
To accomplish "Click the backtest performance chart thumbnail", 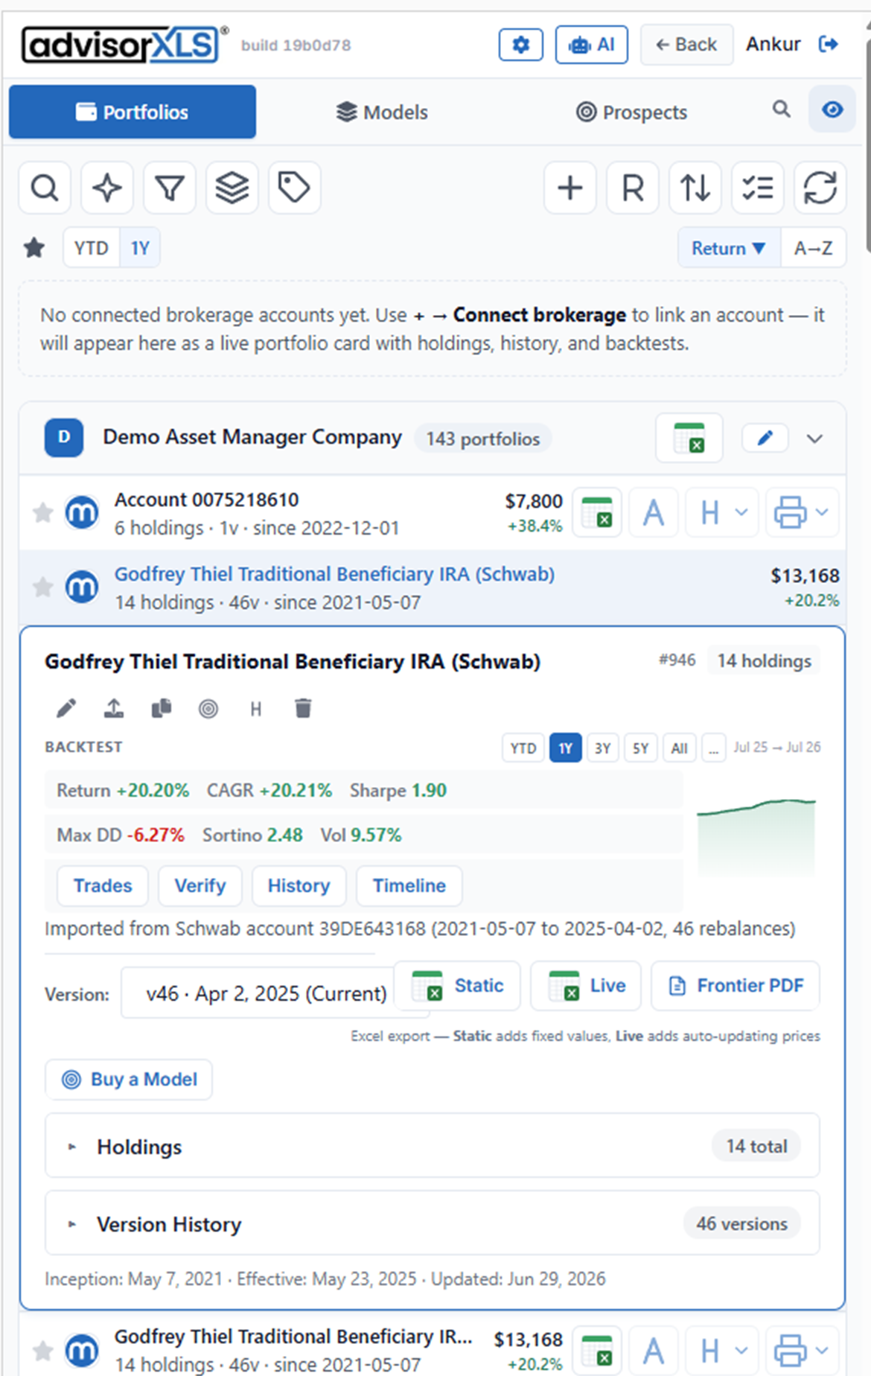I will pyautogui.click(x=756, y=836).
